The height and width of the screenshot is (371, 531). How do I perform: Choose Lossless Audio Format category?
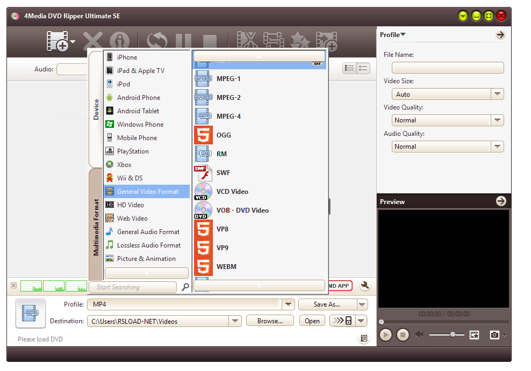point(147,245)
